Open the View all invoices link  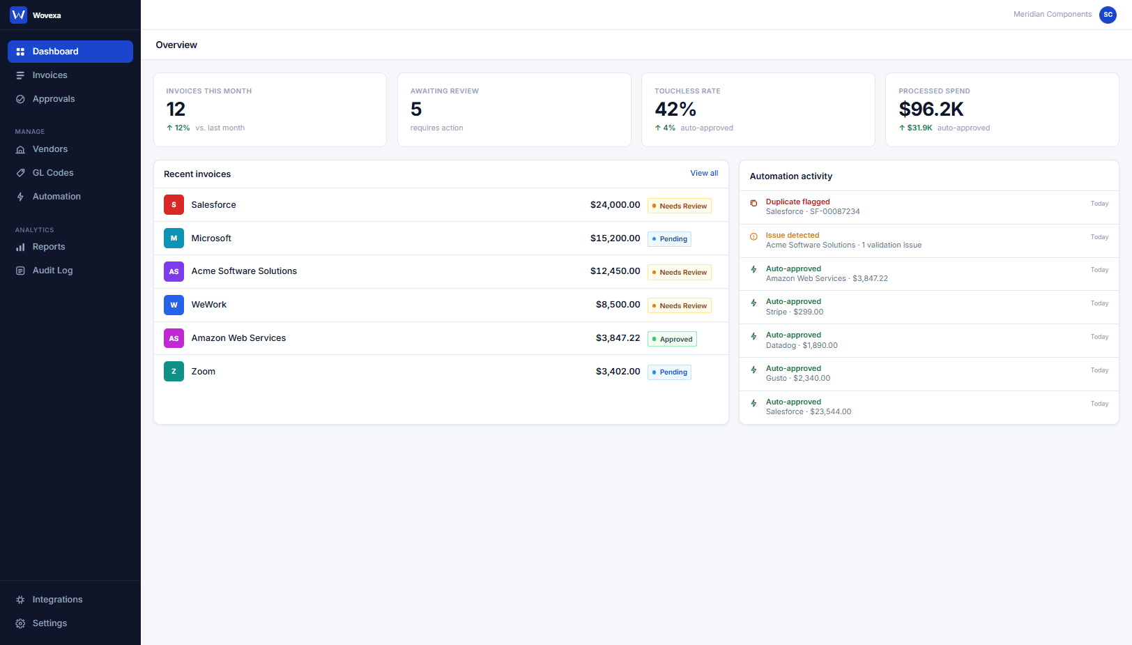tap(704, 173)
